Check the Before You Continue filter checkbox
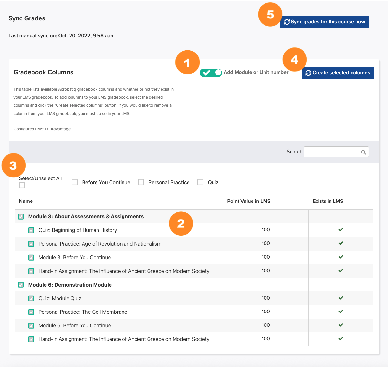Screen dimensions: 388x367 pyautogui.click(x=75, y=182)
